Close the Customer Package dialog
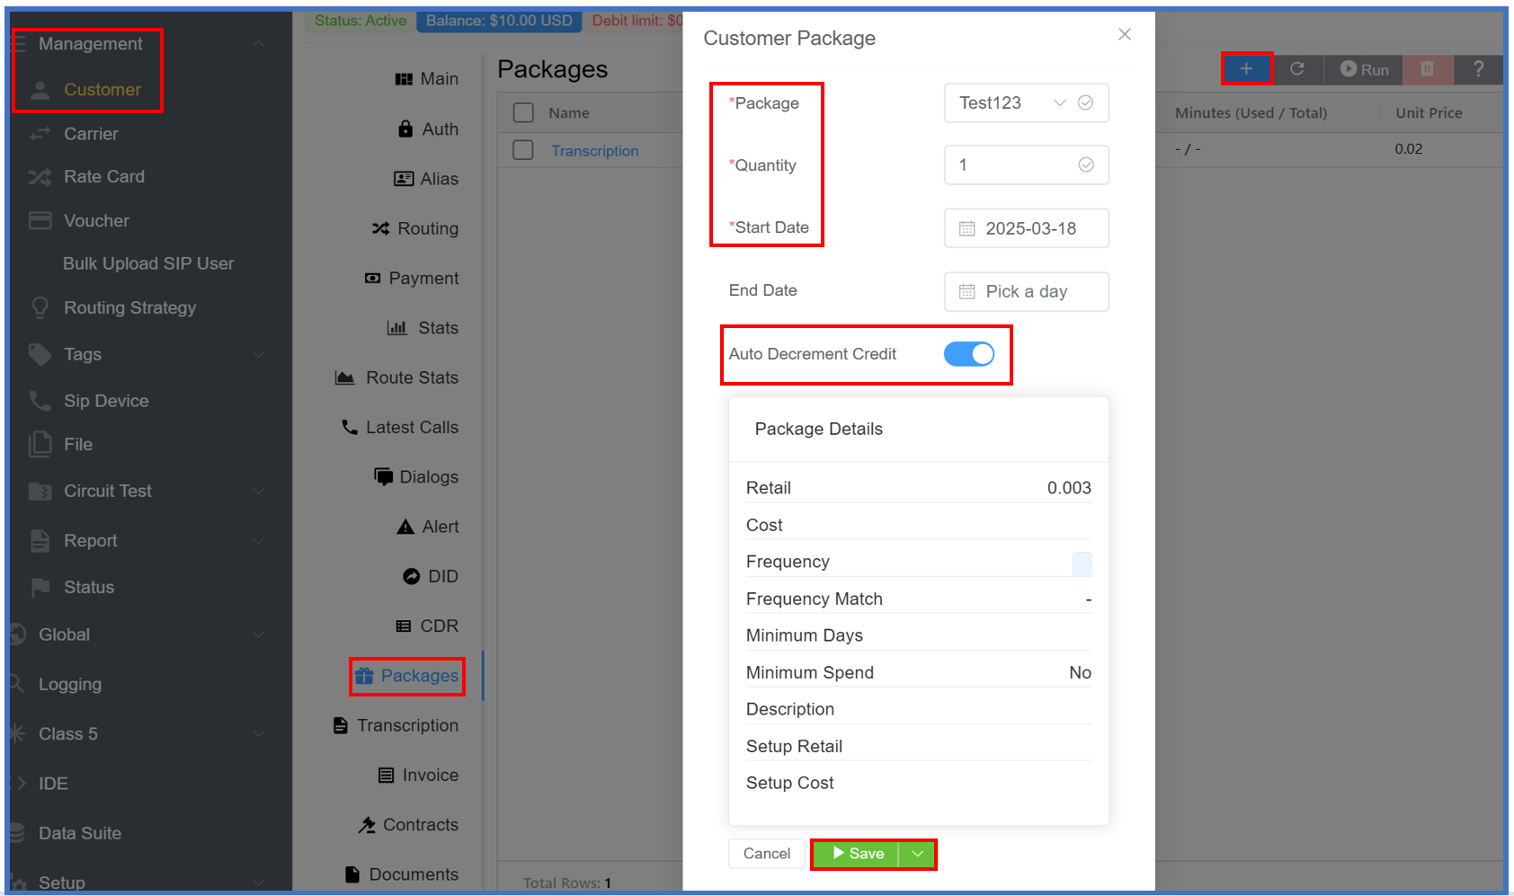Image resolution: width=1514 pixels, height=896 pixels. (1124, 34)
